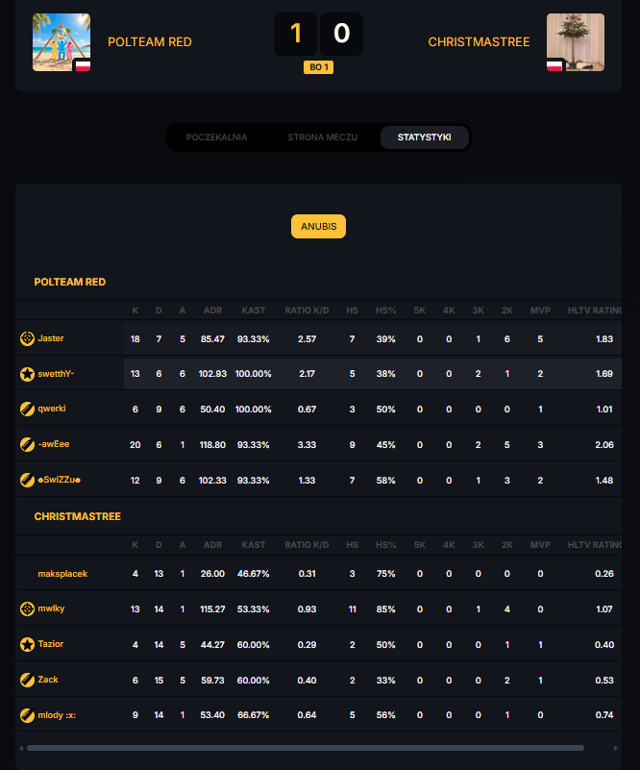Click the star icon next to Tazior
Viewport: 640px width, 770px height.
pos(27,644)
